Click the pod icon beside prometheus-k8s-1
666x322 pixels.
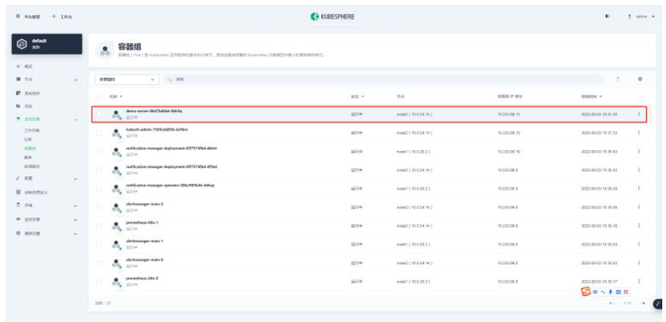point(116,225)
